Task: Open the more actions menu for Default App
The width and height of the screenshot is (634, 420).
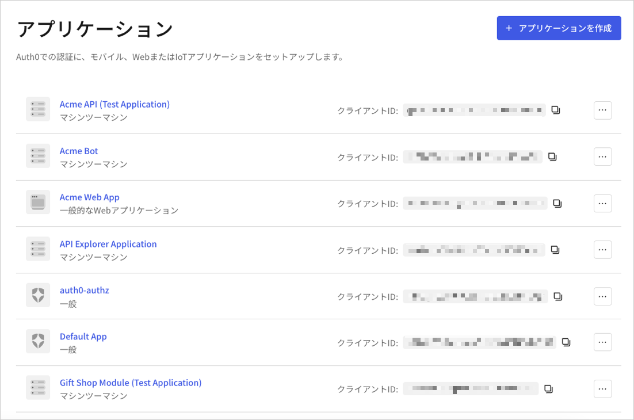Action: (x=602, y=342)
